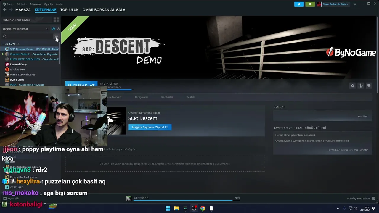Go forward with the right arrow

tap(11, 10)
